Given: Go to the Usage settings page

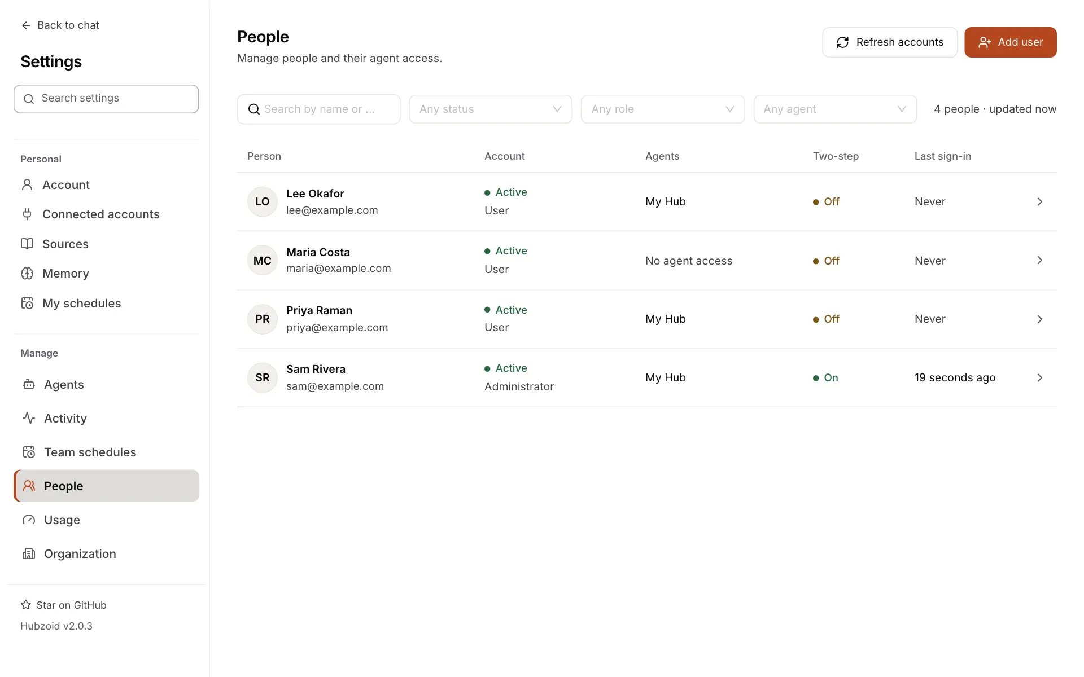Looking at the screenshot, I should coord(106,520).
